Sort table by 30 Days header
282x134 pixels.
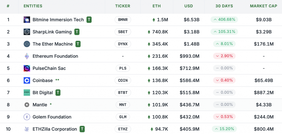224,6
